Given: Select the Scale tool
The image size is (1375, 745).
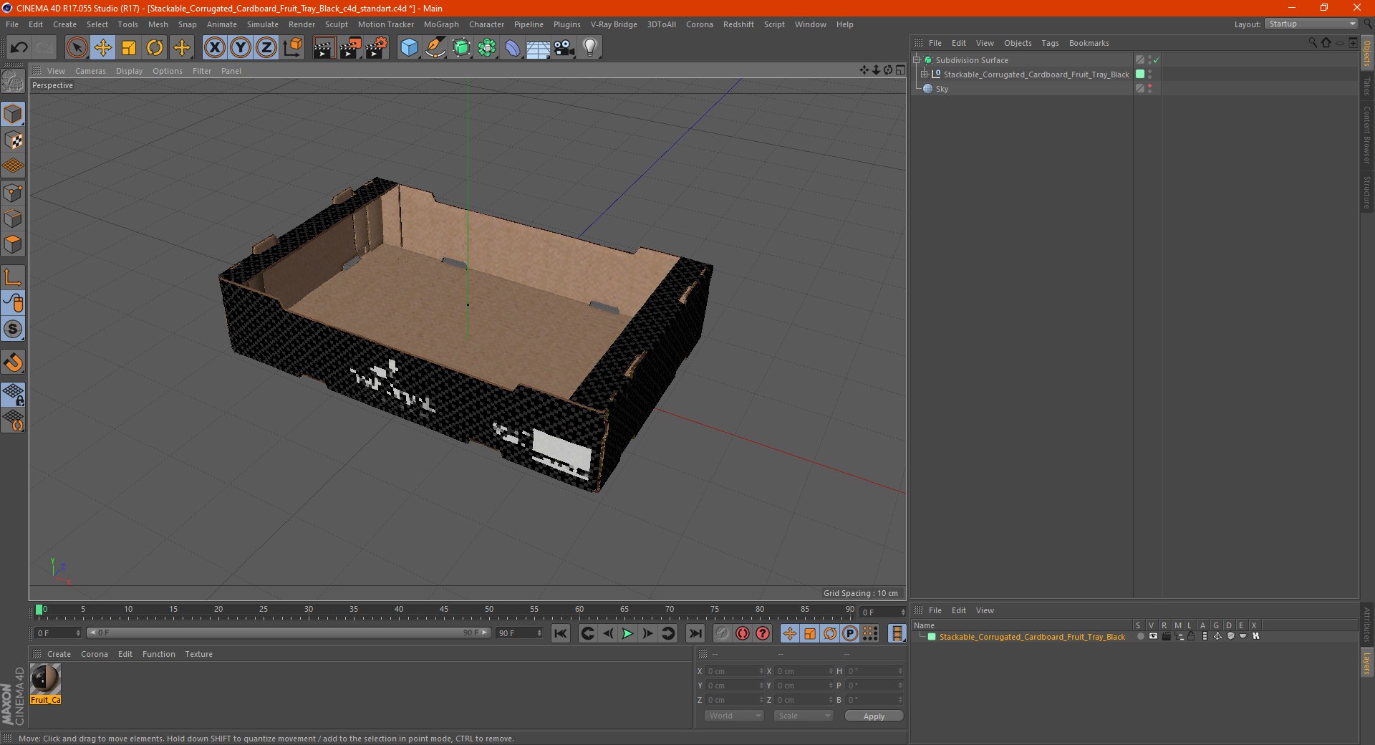Looking at the screenshot, I should click(x=129, y=48).
